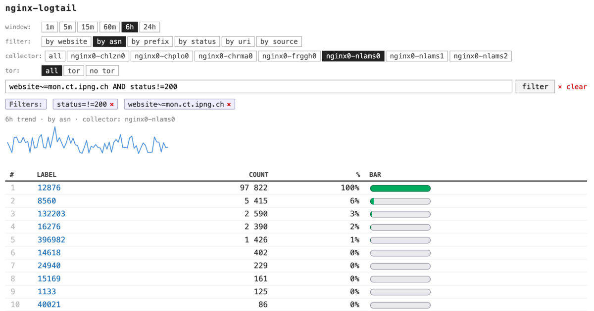Click the 3% bar for ASN 132203
The width and height of the screenshot is (594, 311).
coord(400,214)
